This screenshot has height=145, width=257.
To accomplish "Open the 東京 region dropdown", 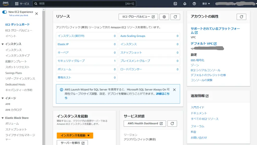I will [x=206, y=4].
